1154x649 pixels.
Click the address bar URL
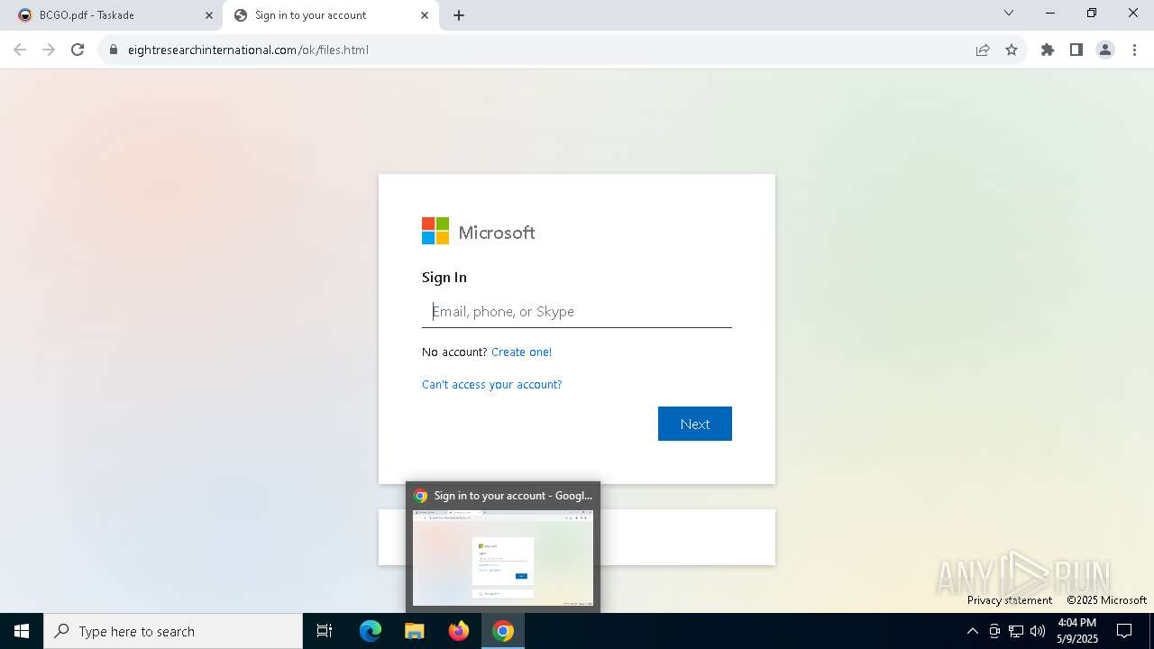(x=248, y=50)
